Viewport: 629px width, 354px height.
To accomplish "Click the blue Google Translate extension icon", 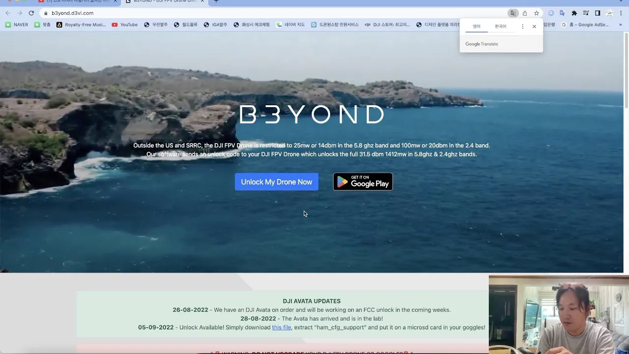I will [x=563, y=13].
